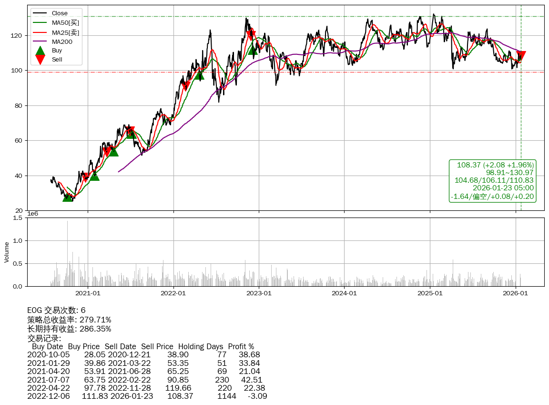Click the Close line legend entry
549x405 pixels.
pyautogui.click(x=60, y=13)
